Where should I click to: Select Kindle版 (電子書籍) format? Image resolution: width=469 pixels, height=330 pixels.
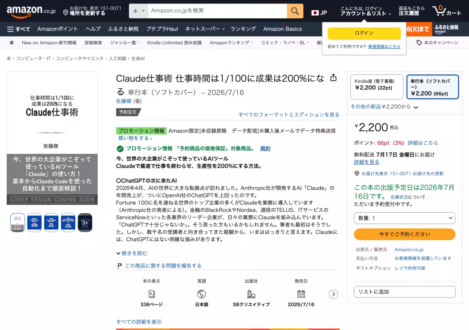(x=377, y=87)
